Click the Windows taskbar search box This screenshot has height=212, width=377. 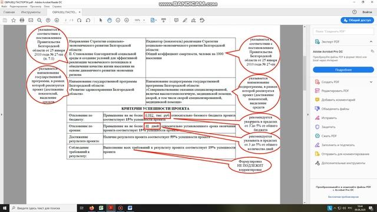point(43,208)
